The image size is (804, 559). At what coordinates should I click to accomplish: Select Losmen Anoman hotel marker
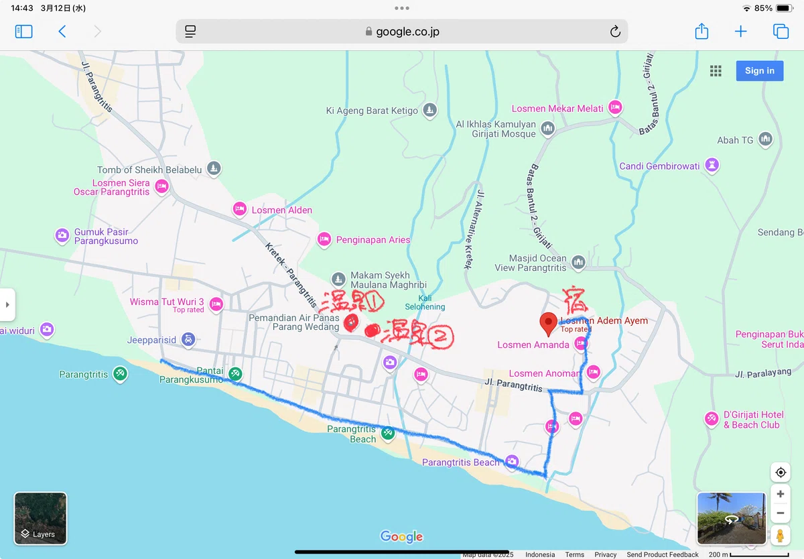coord(592,372)
